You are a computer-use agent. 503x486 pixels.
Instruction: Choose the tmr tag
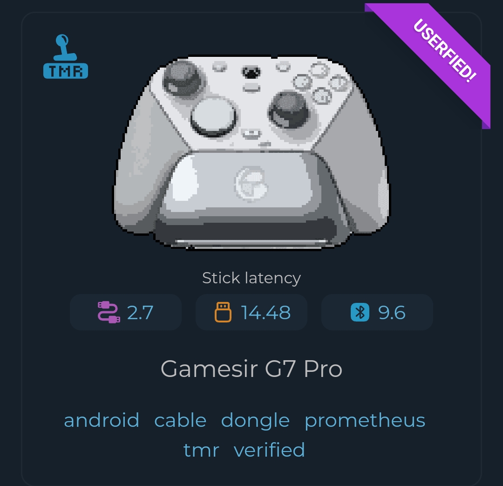(x=202, y=450)
